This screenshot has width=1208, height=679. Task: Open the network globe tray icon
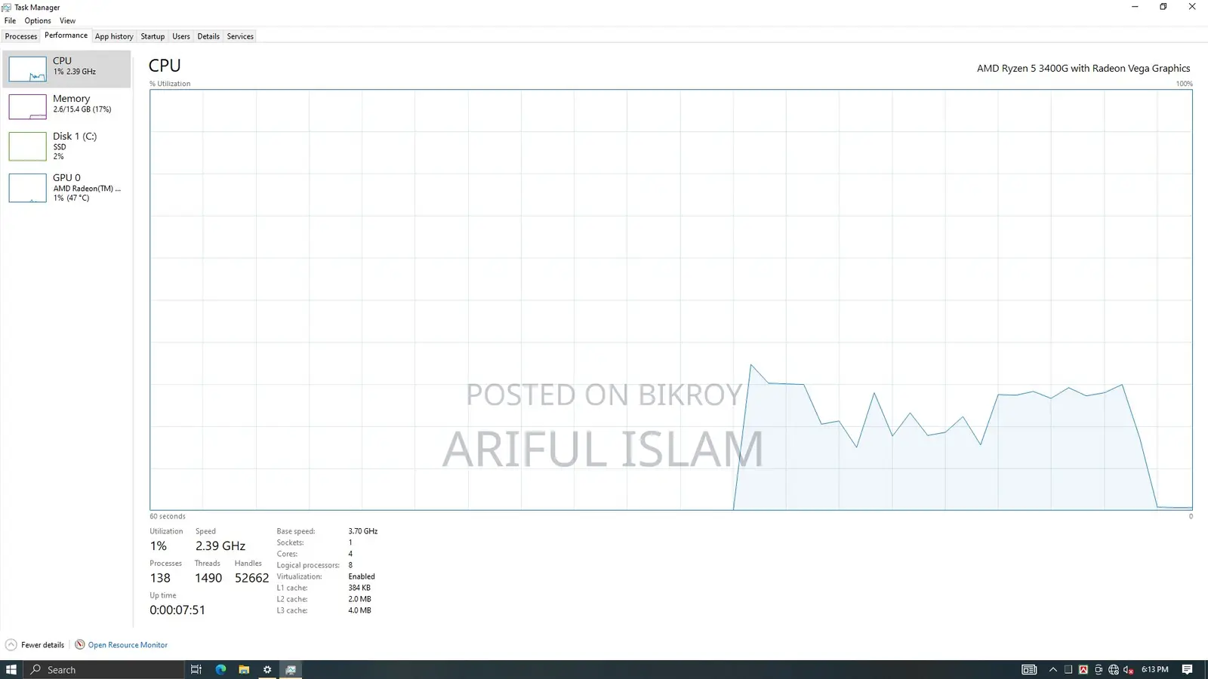click(x=1114, y=669)
